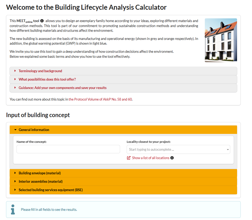
Task: Expand the 'Building envelope (material)' section
Action: pos(40,173)
